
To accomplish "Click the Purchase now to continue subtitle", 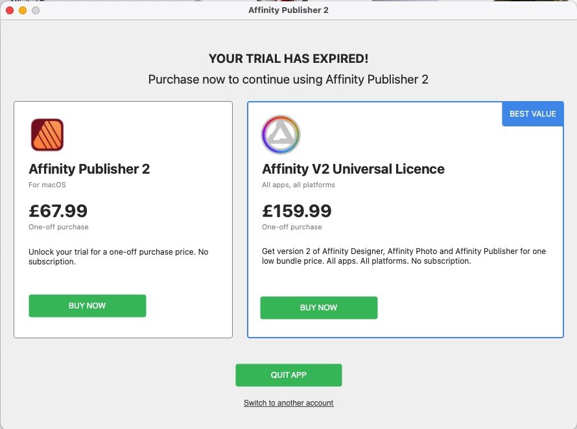I will [x=288, y=80].
